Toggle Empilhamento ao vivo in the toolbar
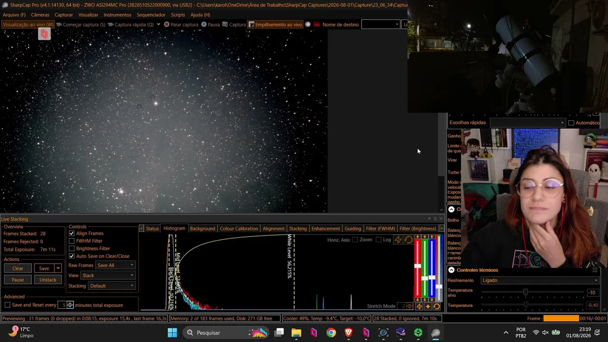608x342 pixels. coord(275,24)
